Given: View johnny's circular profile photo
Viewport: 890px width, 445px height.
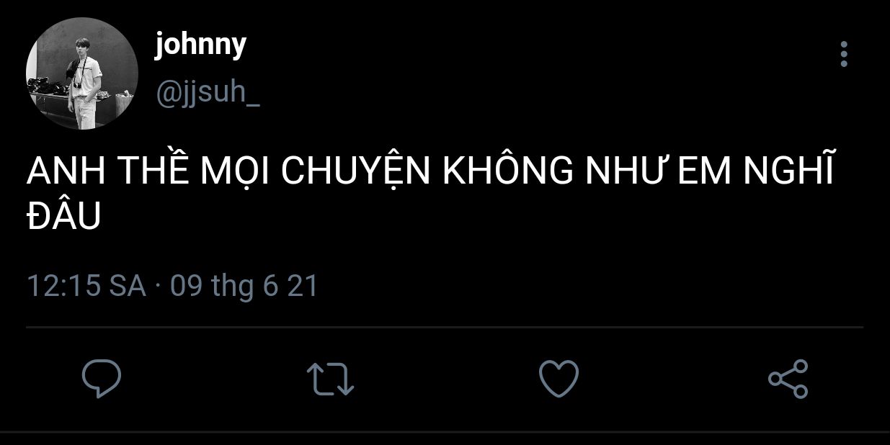Looking at the screenshot, I should 81,73.
